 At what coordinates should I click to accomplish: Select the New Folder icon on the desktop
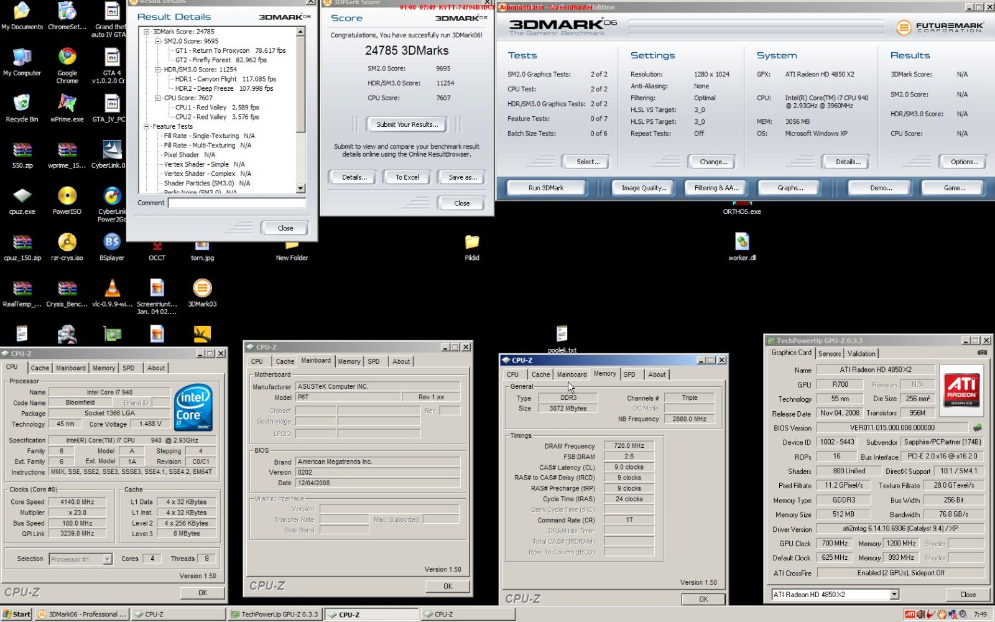point(292,250)
